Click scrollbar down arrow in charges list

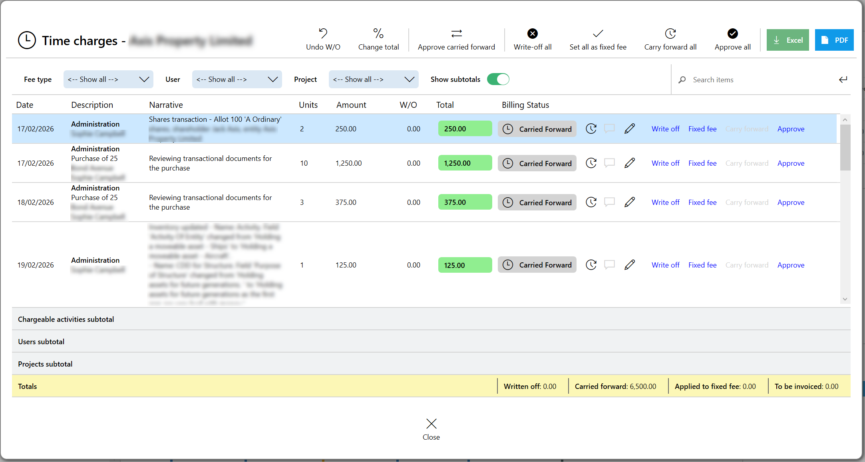pos(845,299)
